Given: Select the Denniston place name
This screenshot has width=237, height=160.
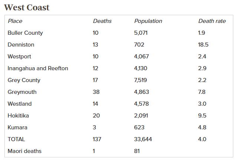Looking at the screenshot, I should pos(21,45).
